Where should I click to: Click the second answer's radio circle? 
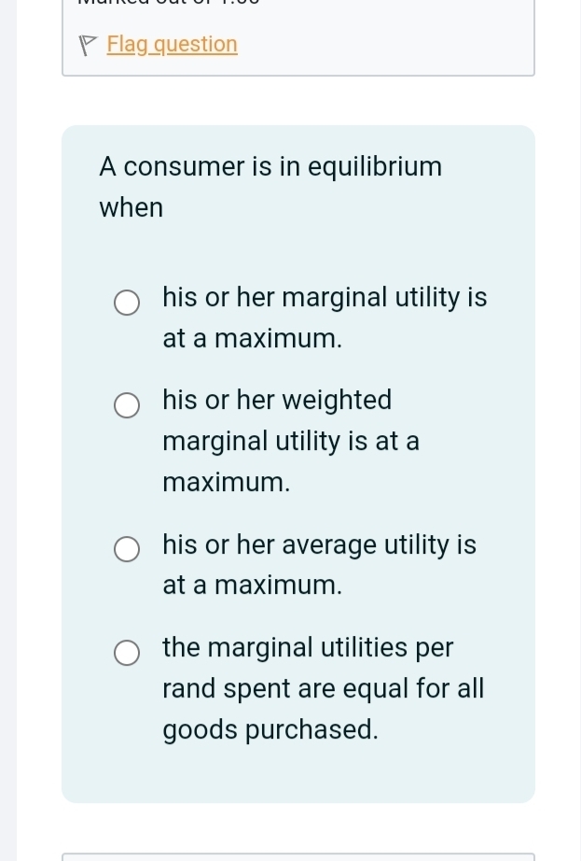pos(127,405)
